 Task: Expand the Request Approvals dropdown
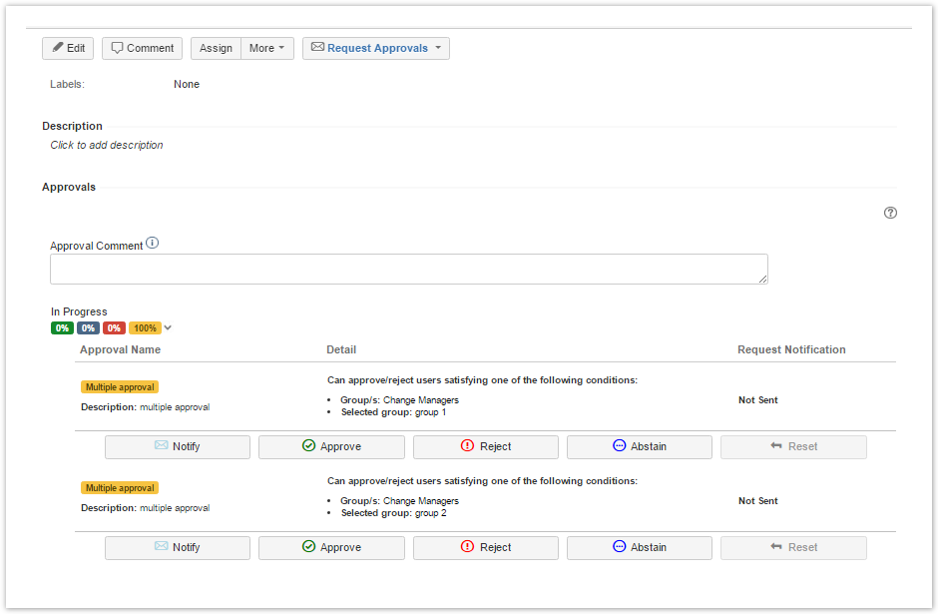(x=376, y=48)
